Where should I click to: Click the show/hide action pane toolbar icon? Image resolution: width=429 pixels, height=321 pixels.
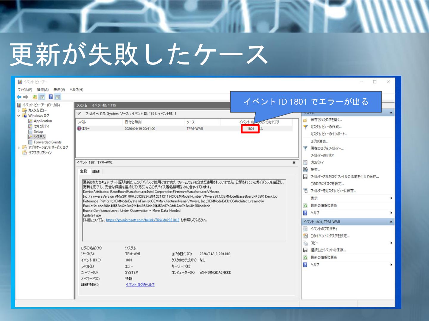58,97
